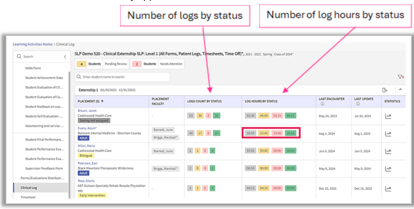The image size is (414, 209).
Task: Sort by Placement column arrow
Action: pos(102,101)
